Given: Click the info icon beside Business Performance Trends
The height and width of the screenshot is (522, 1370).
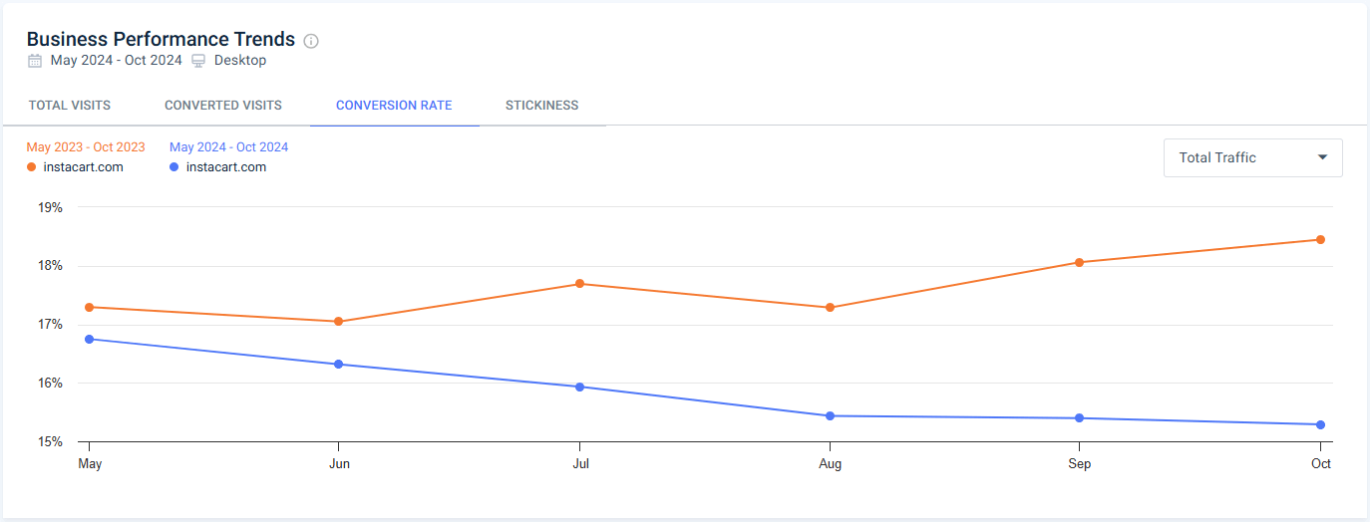Looking at the screenshot, I should click(311, 41).
